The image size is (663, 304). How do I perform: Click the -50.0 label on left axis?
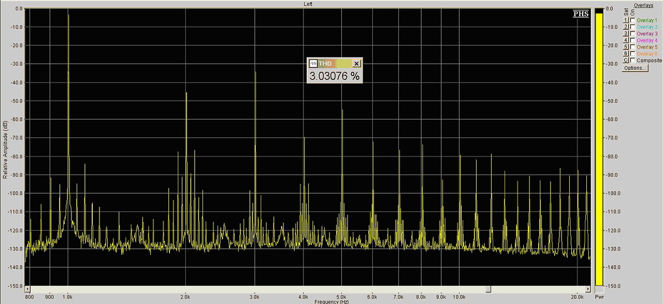[x=16, y=101]
